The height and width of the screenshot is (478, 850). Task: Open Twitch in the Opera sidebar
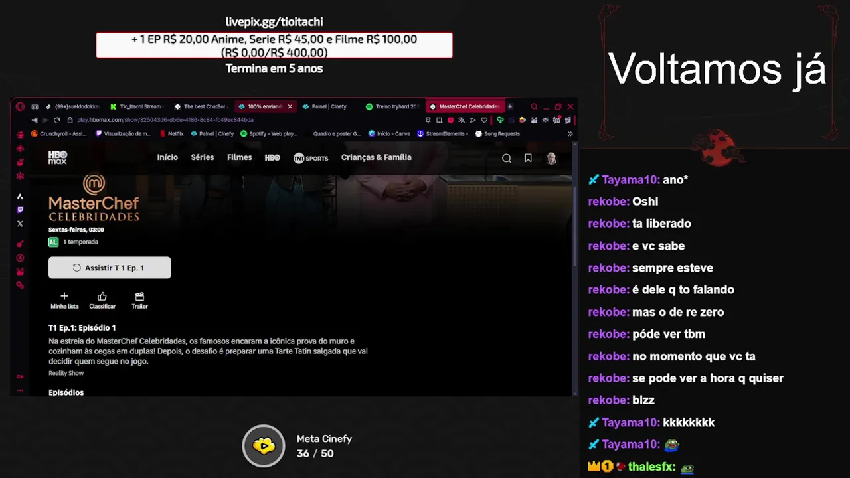(x=20, y=209)
